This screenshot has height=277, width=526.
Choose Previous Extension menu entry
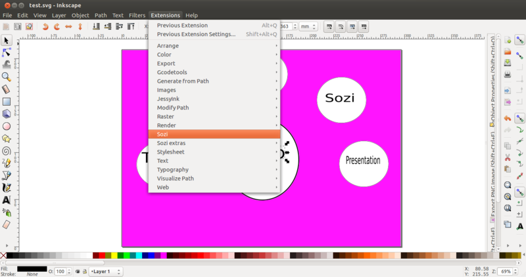point(214,25)
